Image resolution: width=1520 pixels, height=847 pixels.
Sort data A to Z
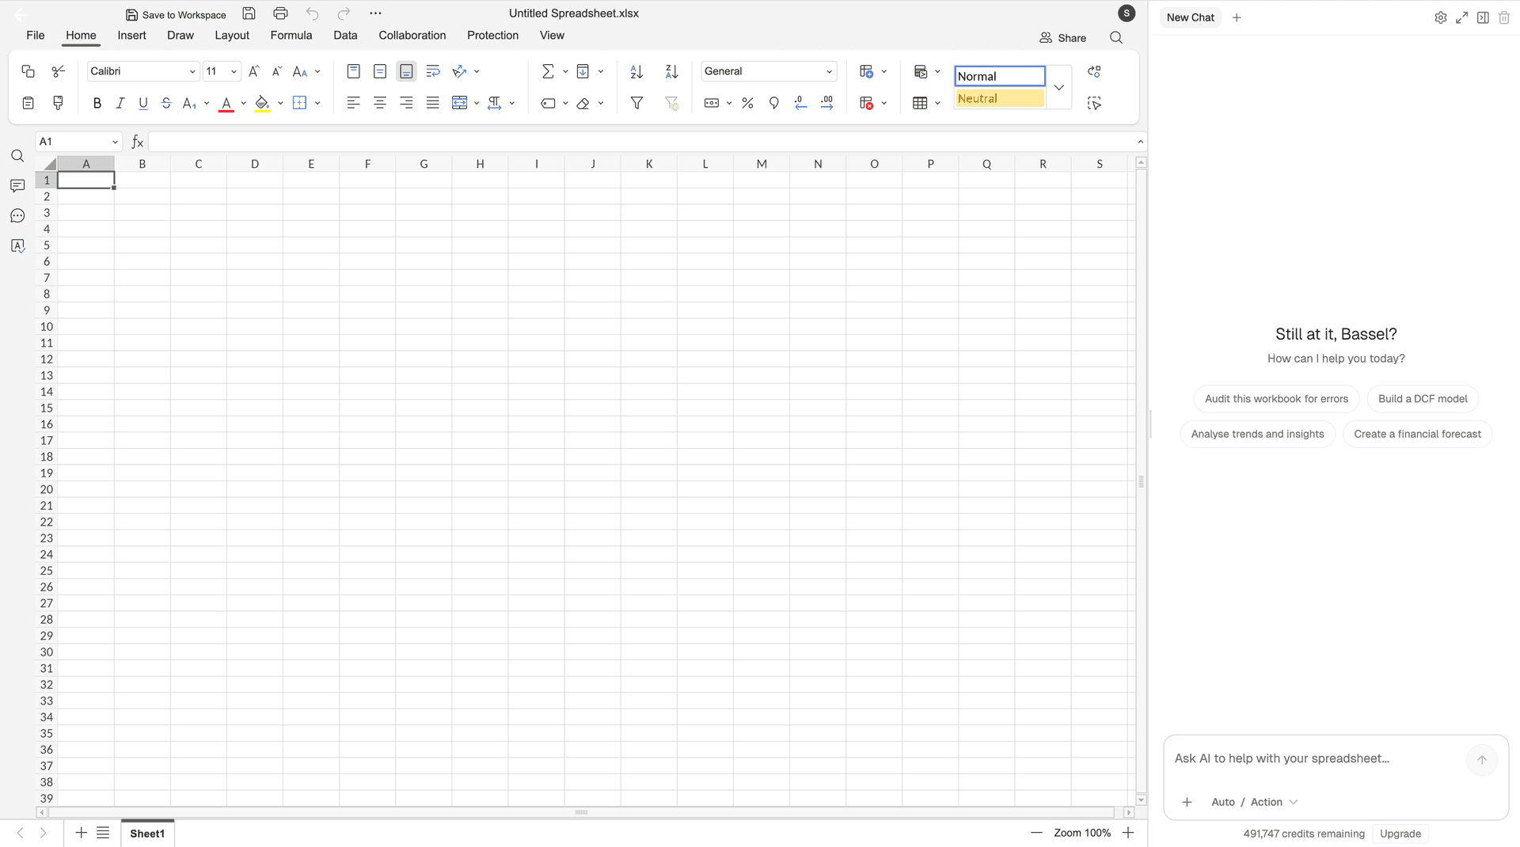[636, 71]
